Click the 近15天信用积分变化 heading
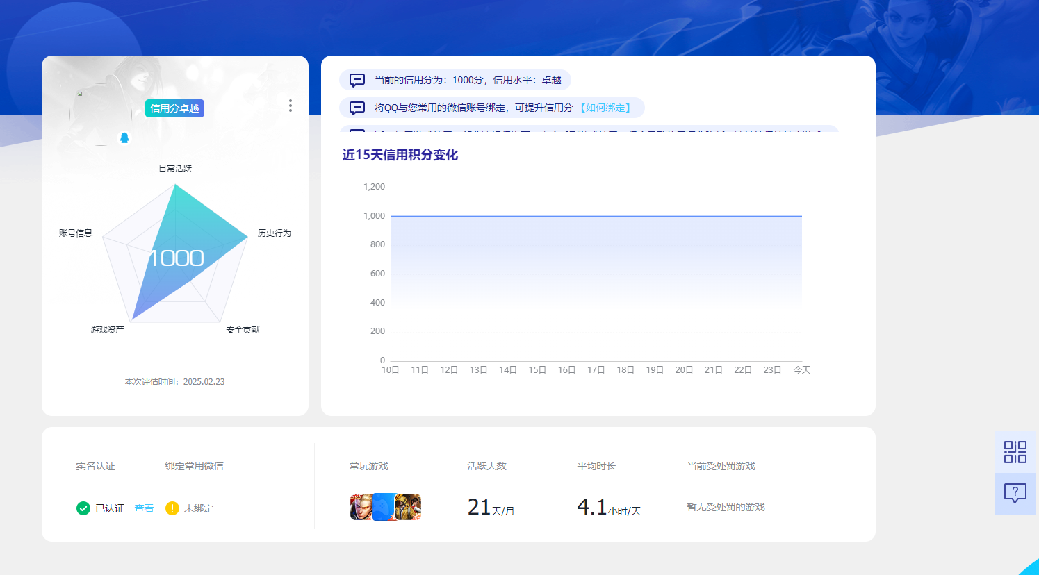 (400, 155)
